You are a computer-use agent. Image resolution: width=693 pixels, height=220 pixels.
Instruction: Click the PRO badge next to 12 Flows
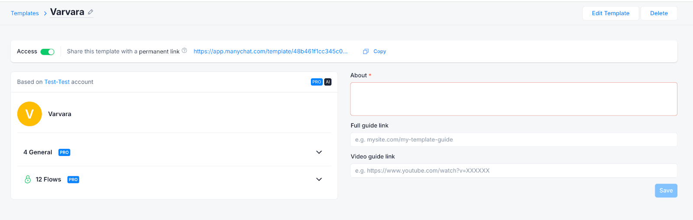point(73,180)
